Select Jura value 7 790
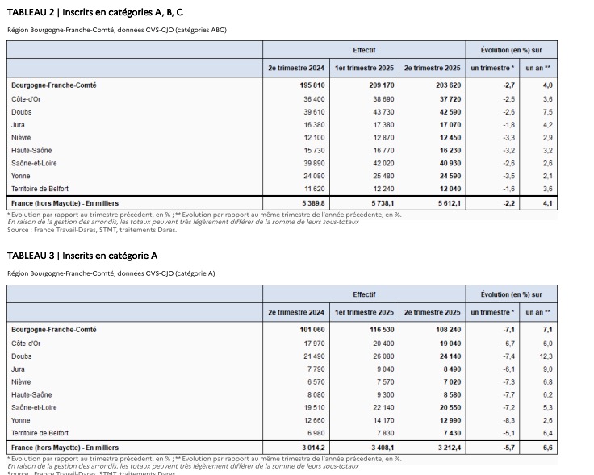 pos(316,369)
